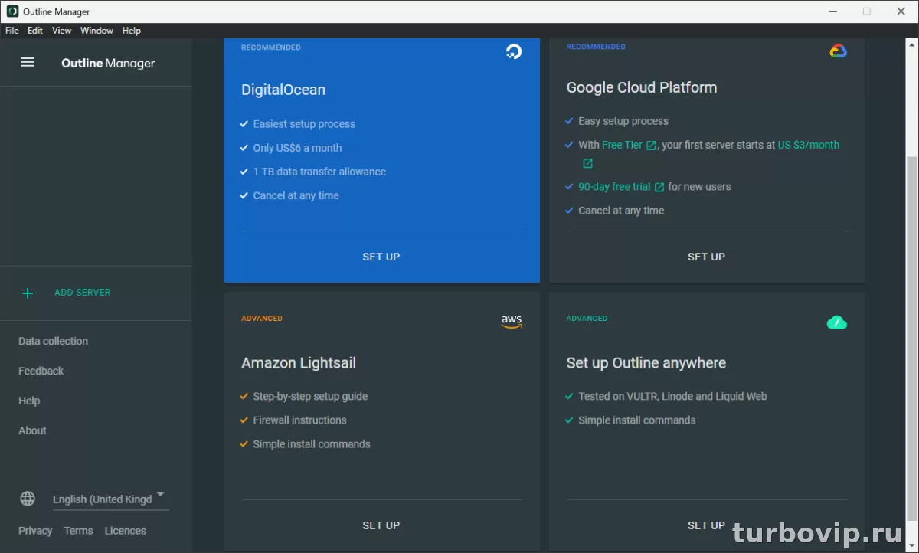Click the Outline Manager sidebar heading
The image size is (919, 553).
point(108,64)
